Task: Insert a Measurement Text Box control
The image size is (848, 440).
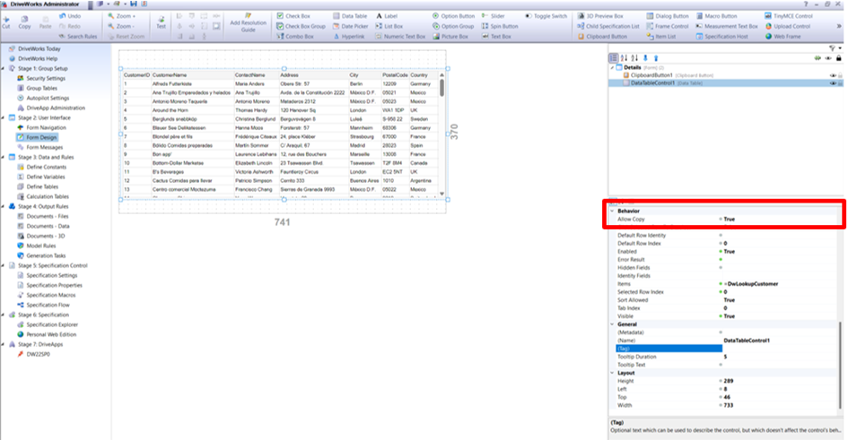Action: coord(727,27)
